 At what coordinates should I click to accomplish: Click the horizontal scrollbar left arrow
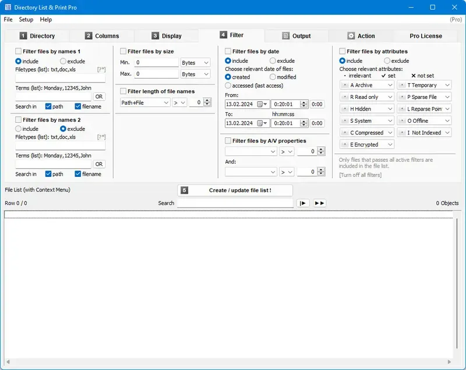pos(8,362)
